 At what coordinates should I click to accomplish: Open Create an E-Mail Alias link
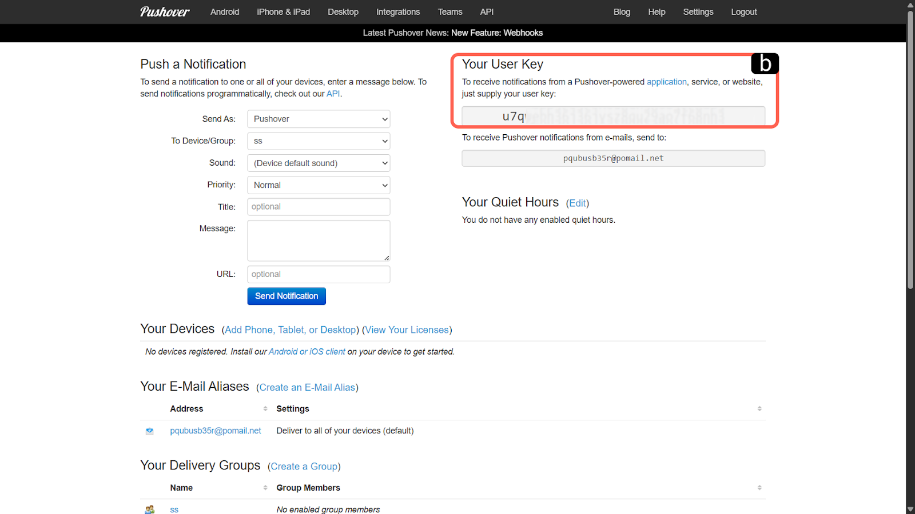tap(307, 388)
